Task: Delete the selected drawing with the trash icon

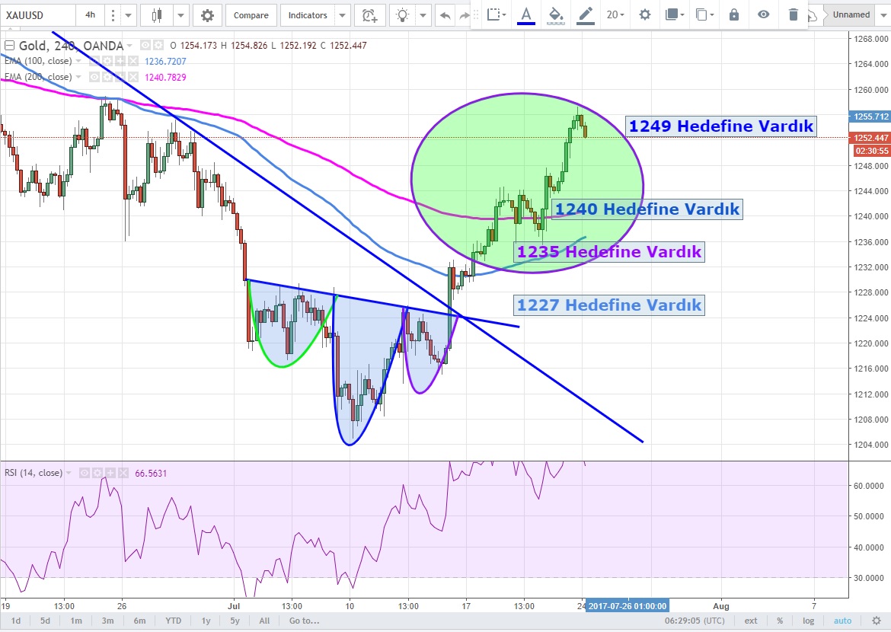Action: [794, 14]
